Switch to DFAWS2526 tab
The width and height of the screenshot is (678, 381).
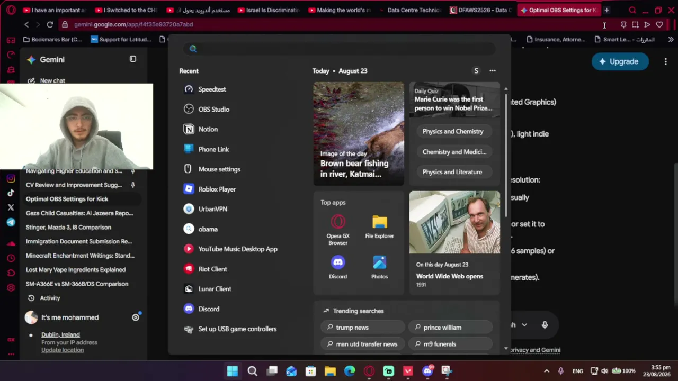(481, 10)
